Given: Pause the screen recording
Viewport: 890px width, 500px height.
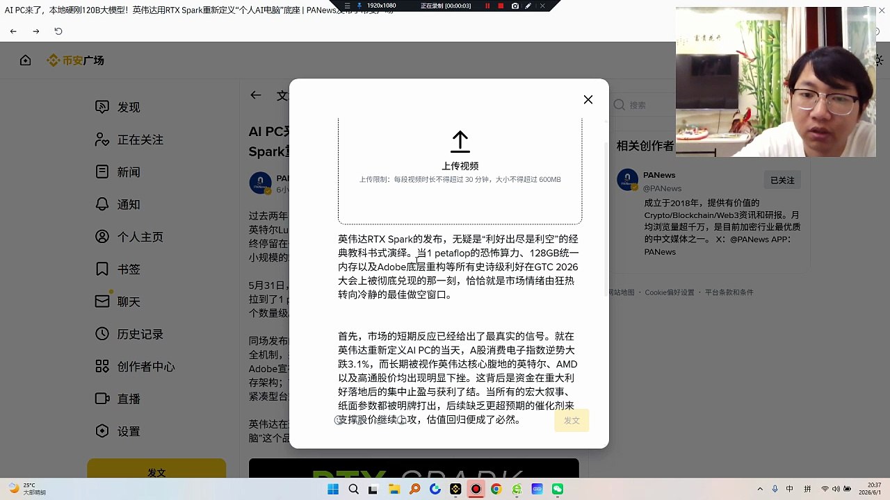Looking at the screenshot, I should click(487, 6).
